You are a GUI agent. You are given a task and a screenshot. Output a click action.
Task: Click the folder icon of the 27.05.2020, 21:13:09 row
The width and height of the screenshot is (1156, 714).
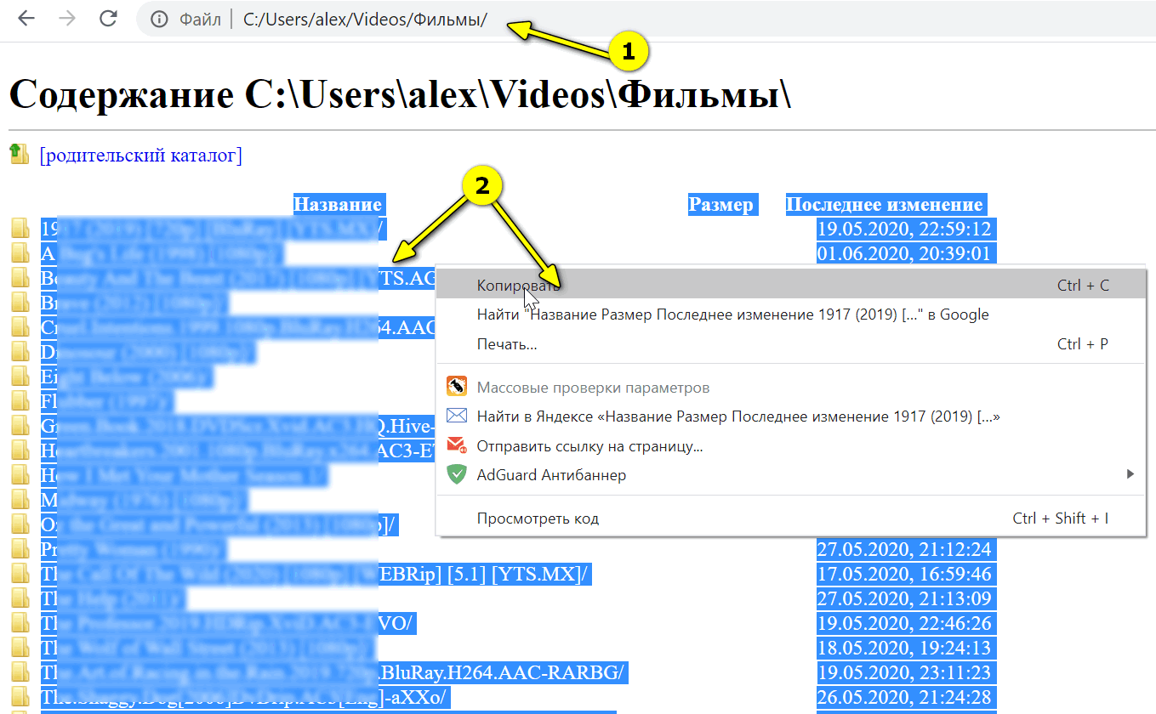[x=20, y=599]
